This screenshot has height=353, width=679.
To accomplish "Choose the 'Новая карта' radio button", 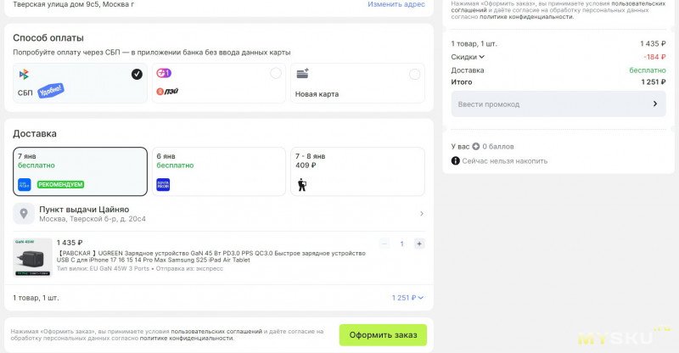I will click(414, 74).
